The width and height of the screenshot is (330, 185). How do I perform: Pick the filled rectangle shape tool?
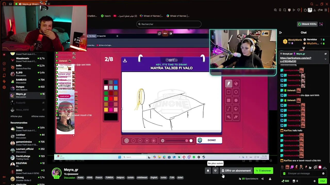[x=228, y=100]
